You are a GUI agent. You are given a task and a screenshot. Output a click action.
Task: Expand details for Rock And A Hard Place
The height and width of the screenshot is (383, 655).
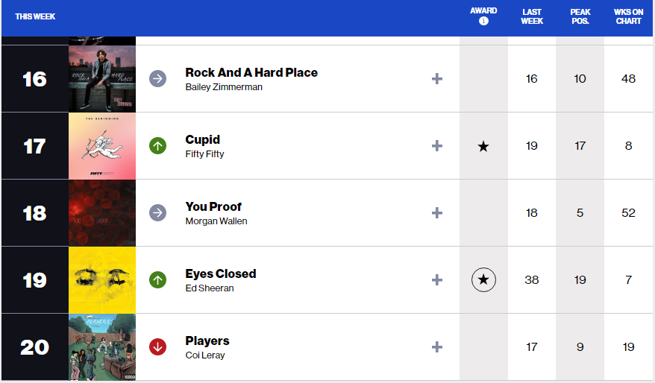click(437, 79)
